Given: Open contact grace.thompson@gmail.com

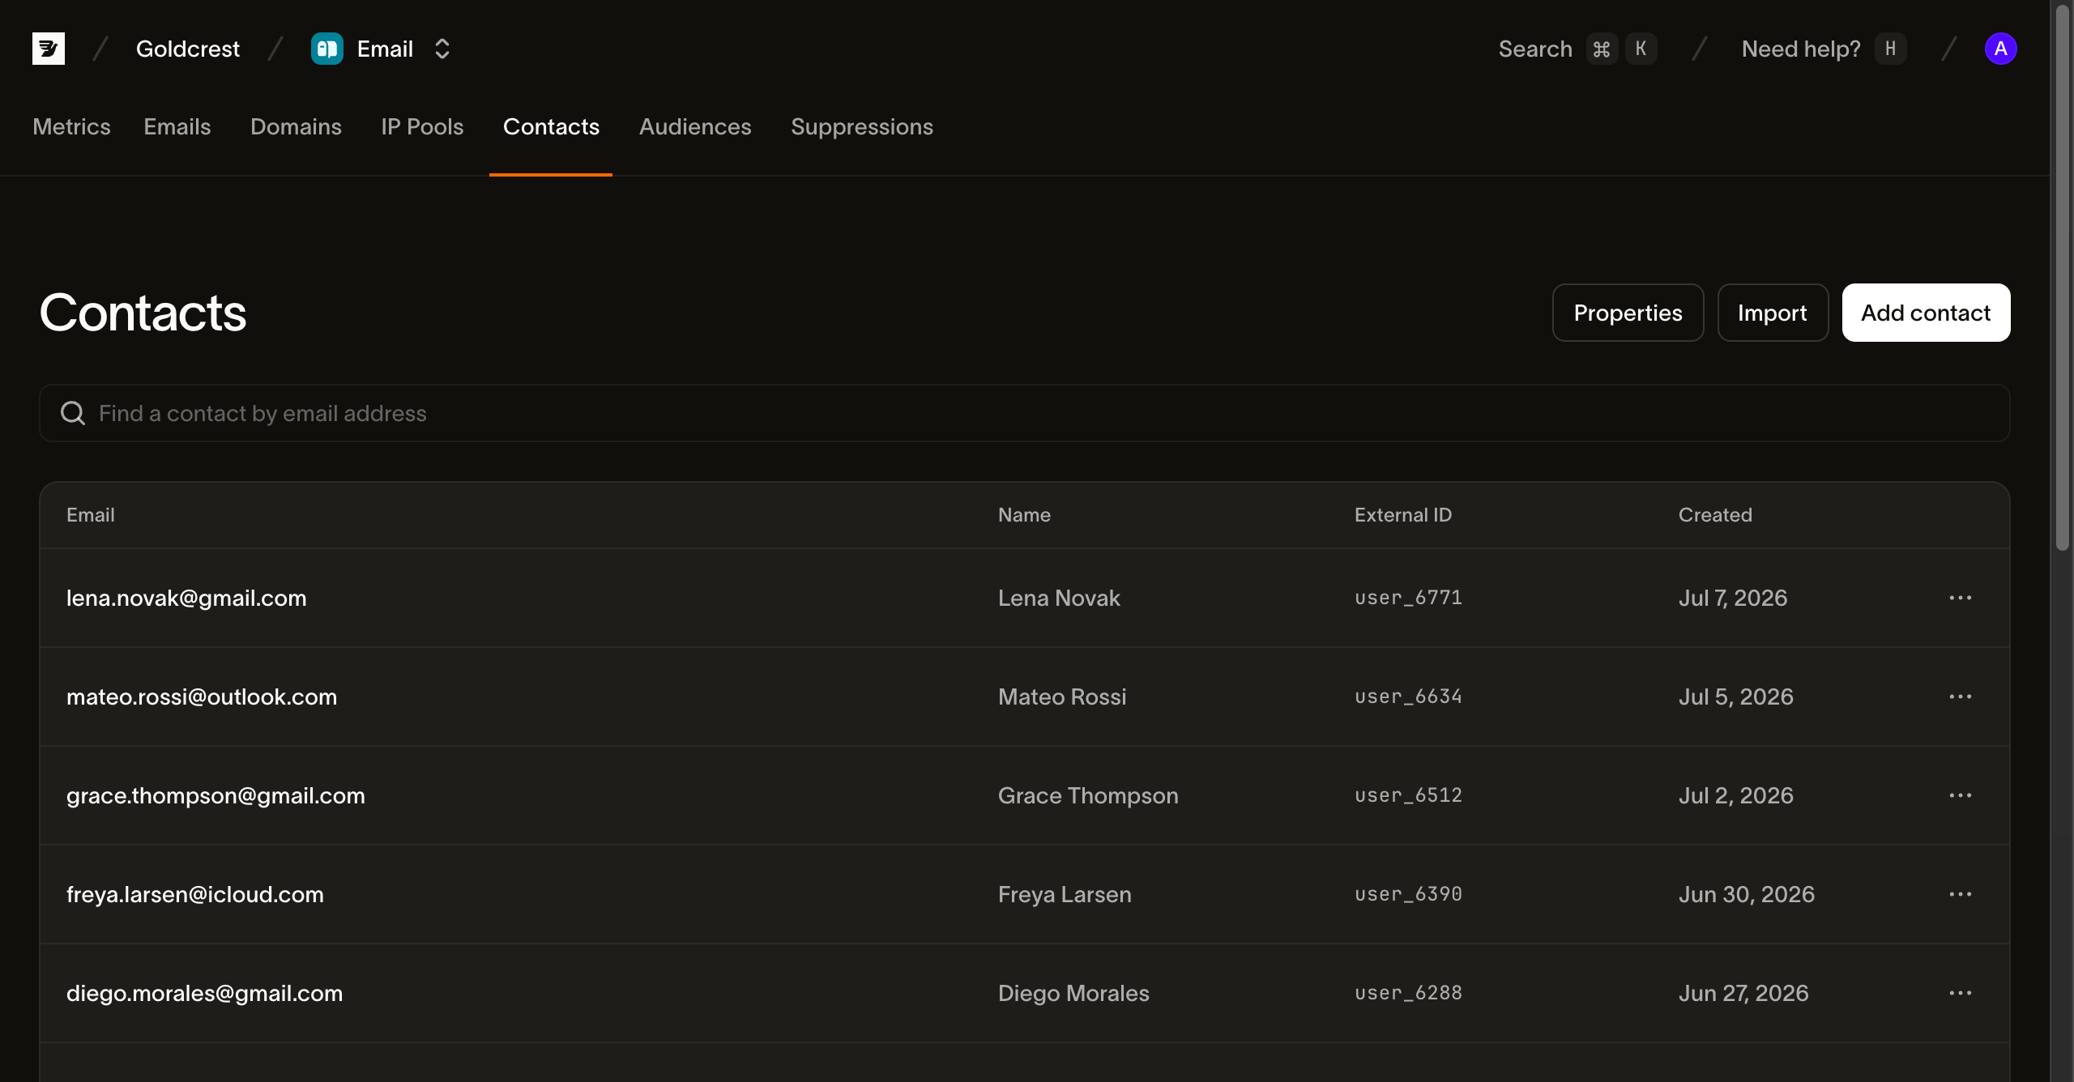Looking at the screenshot, I should point(216,795).
